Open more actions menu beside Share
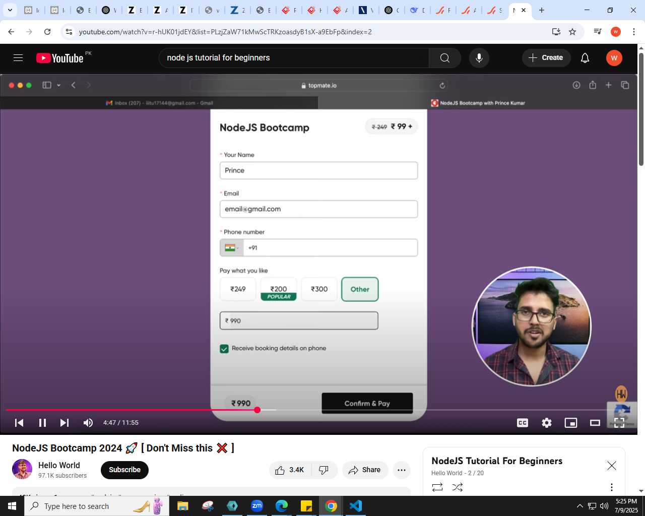 [402, 470]
